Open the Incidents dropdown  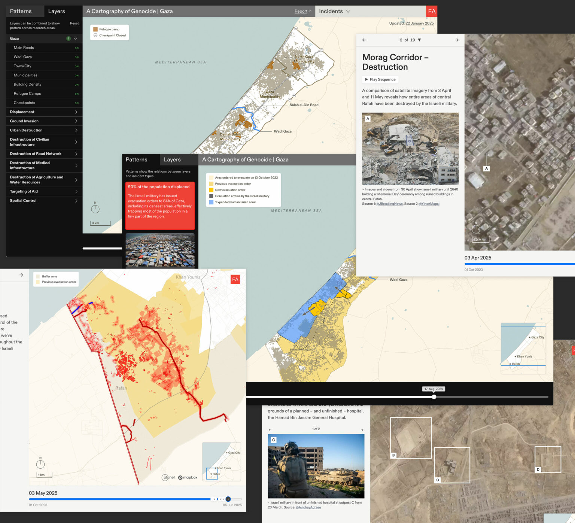click(334, 11)
